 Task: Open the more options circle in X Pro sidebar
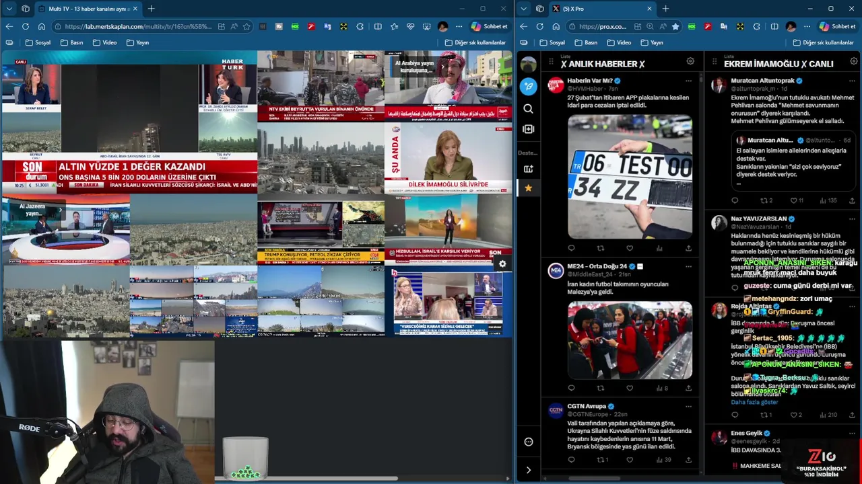click(529, 442)
